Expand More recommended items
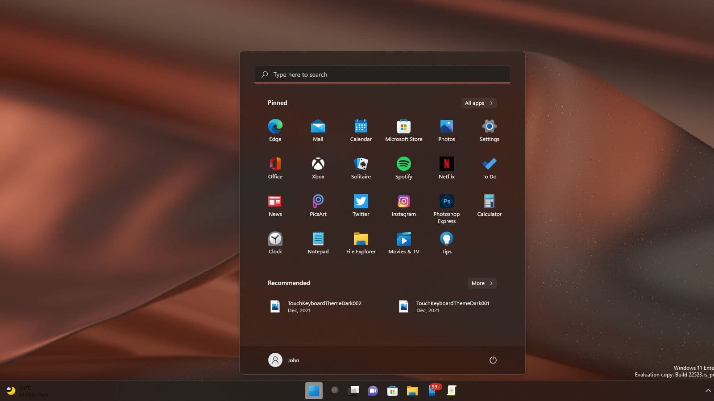 tap(482, 283)
